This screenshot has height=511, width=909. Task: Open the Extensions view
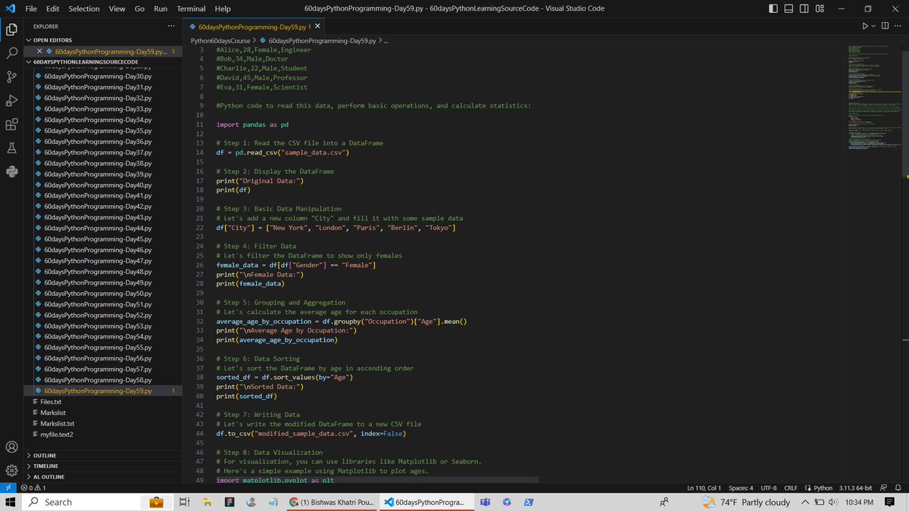tap(11, 125)
